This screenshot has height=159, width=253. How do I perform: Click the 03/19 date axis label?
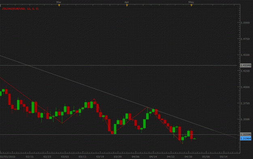pos(100,157)
